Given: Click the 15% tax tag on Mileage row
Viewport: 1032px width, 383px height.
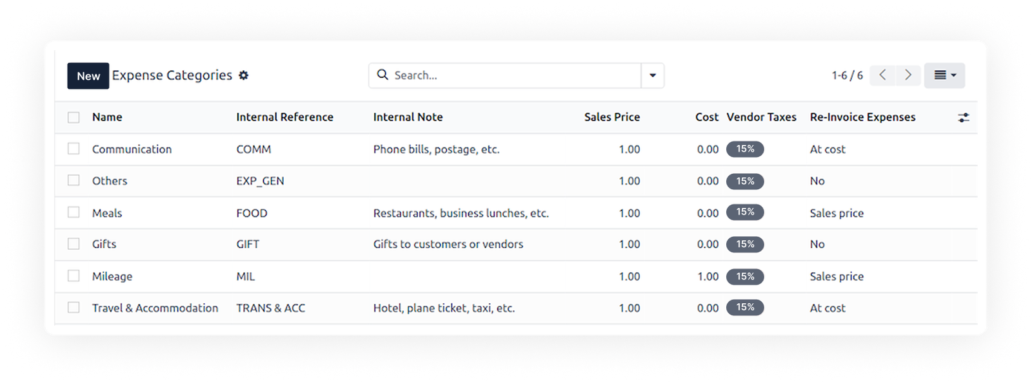Looking at the screenshot, I should tap(745, 277).
